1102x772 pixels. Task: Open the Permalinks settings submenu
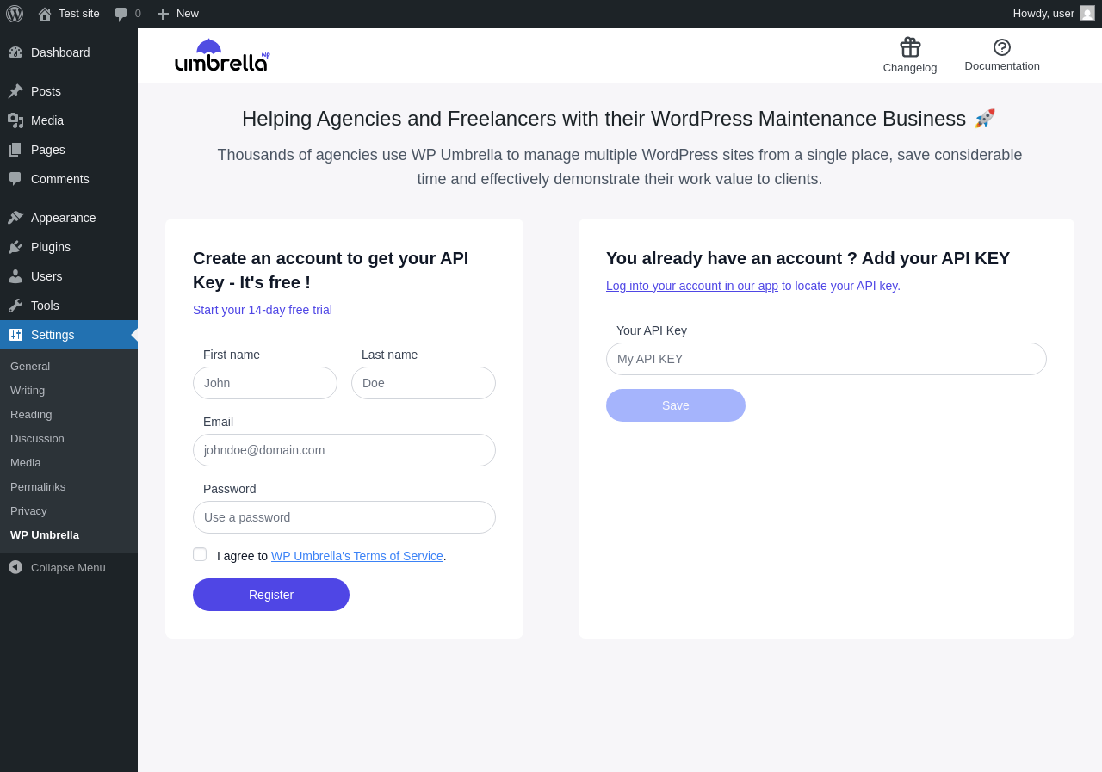69,486
